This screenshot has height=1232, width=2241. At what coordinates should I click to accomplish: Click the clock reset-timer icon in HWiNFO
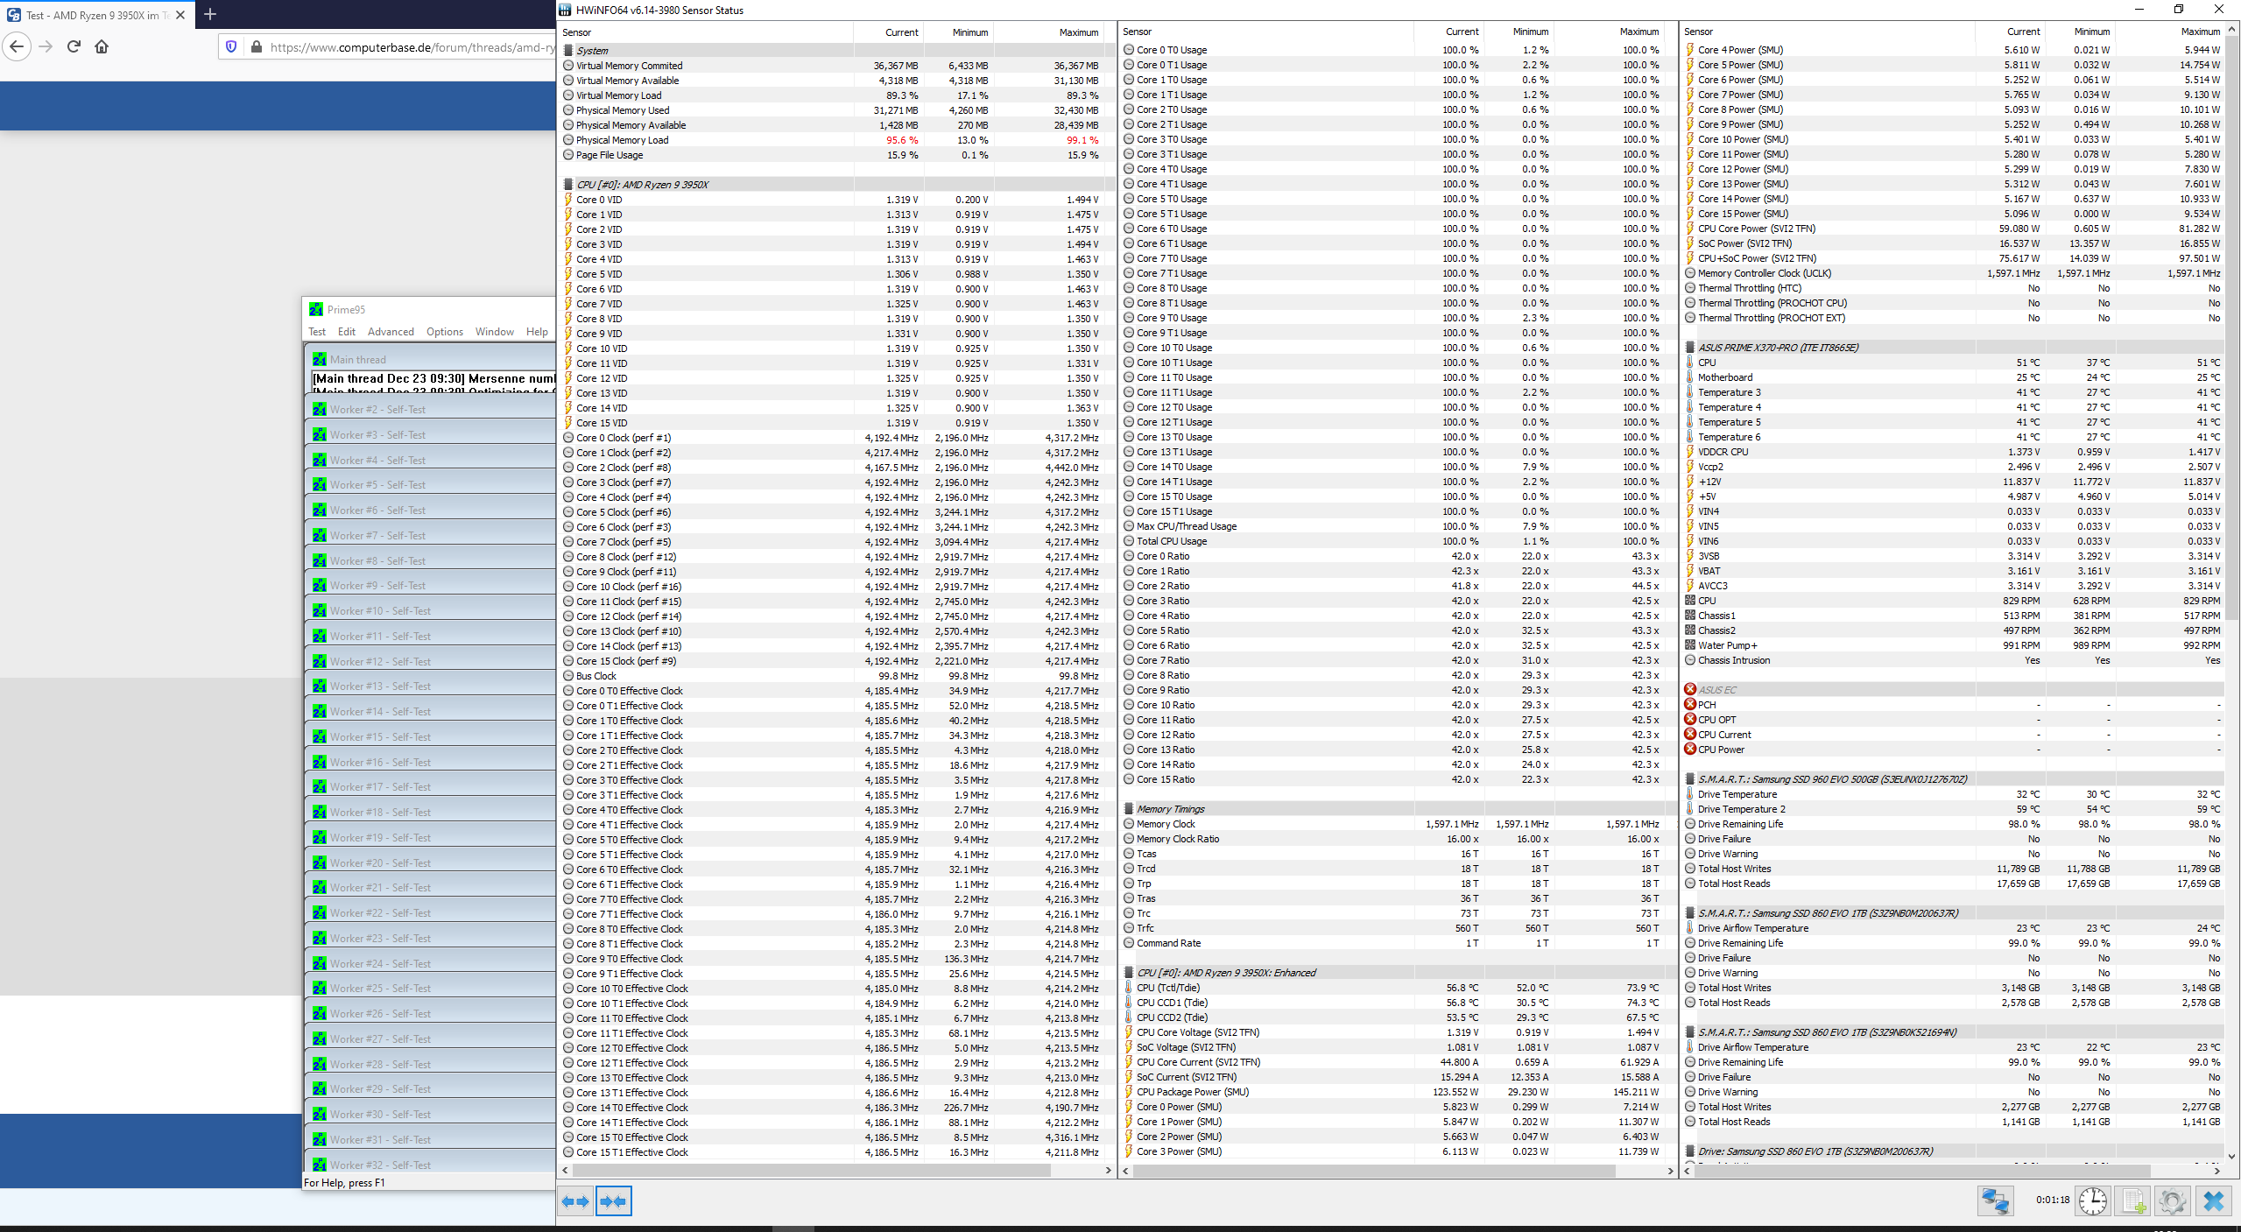pyautogui.click(x=2093, y=1200)
